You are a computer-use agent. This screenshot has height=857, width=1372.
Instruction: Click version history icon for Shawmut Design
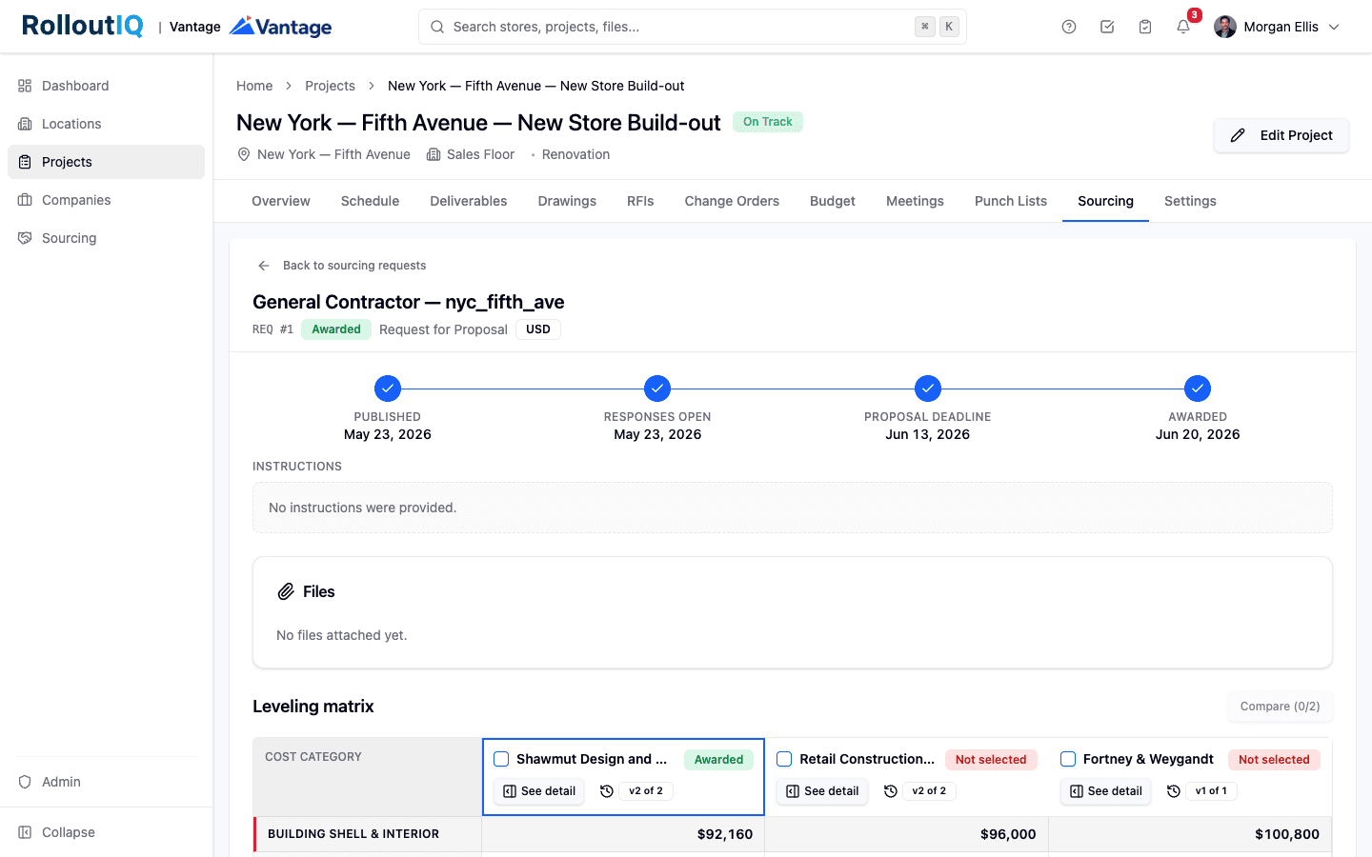tap(607, 791)
